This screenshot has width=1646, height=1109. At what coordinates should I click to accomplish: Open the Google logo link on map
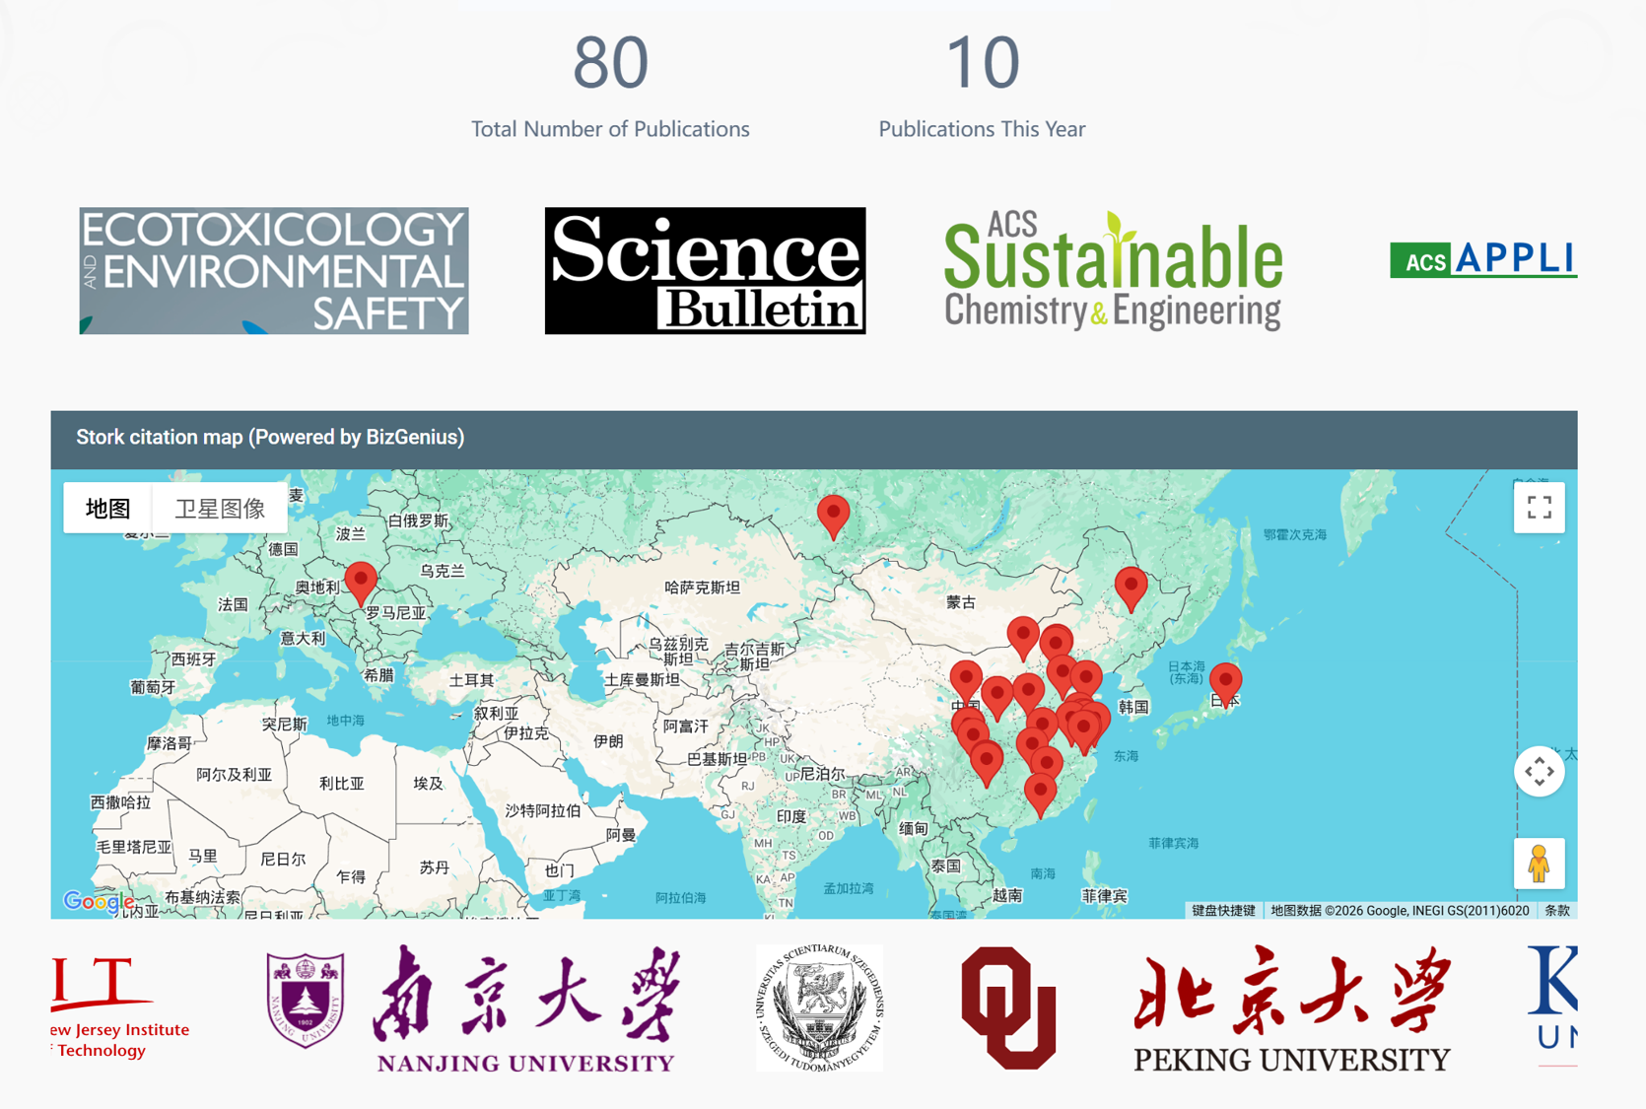pos(98,900)
